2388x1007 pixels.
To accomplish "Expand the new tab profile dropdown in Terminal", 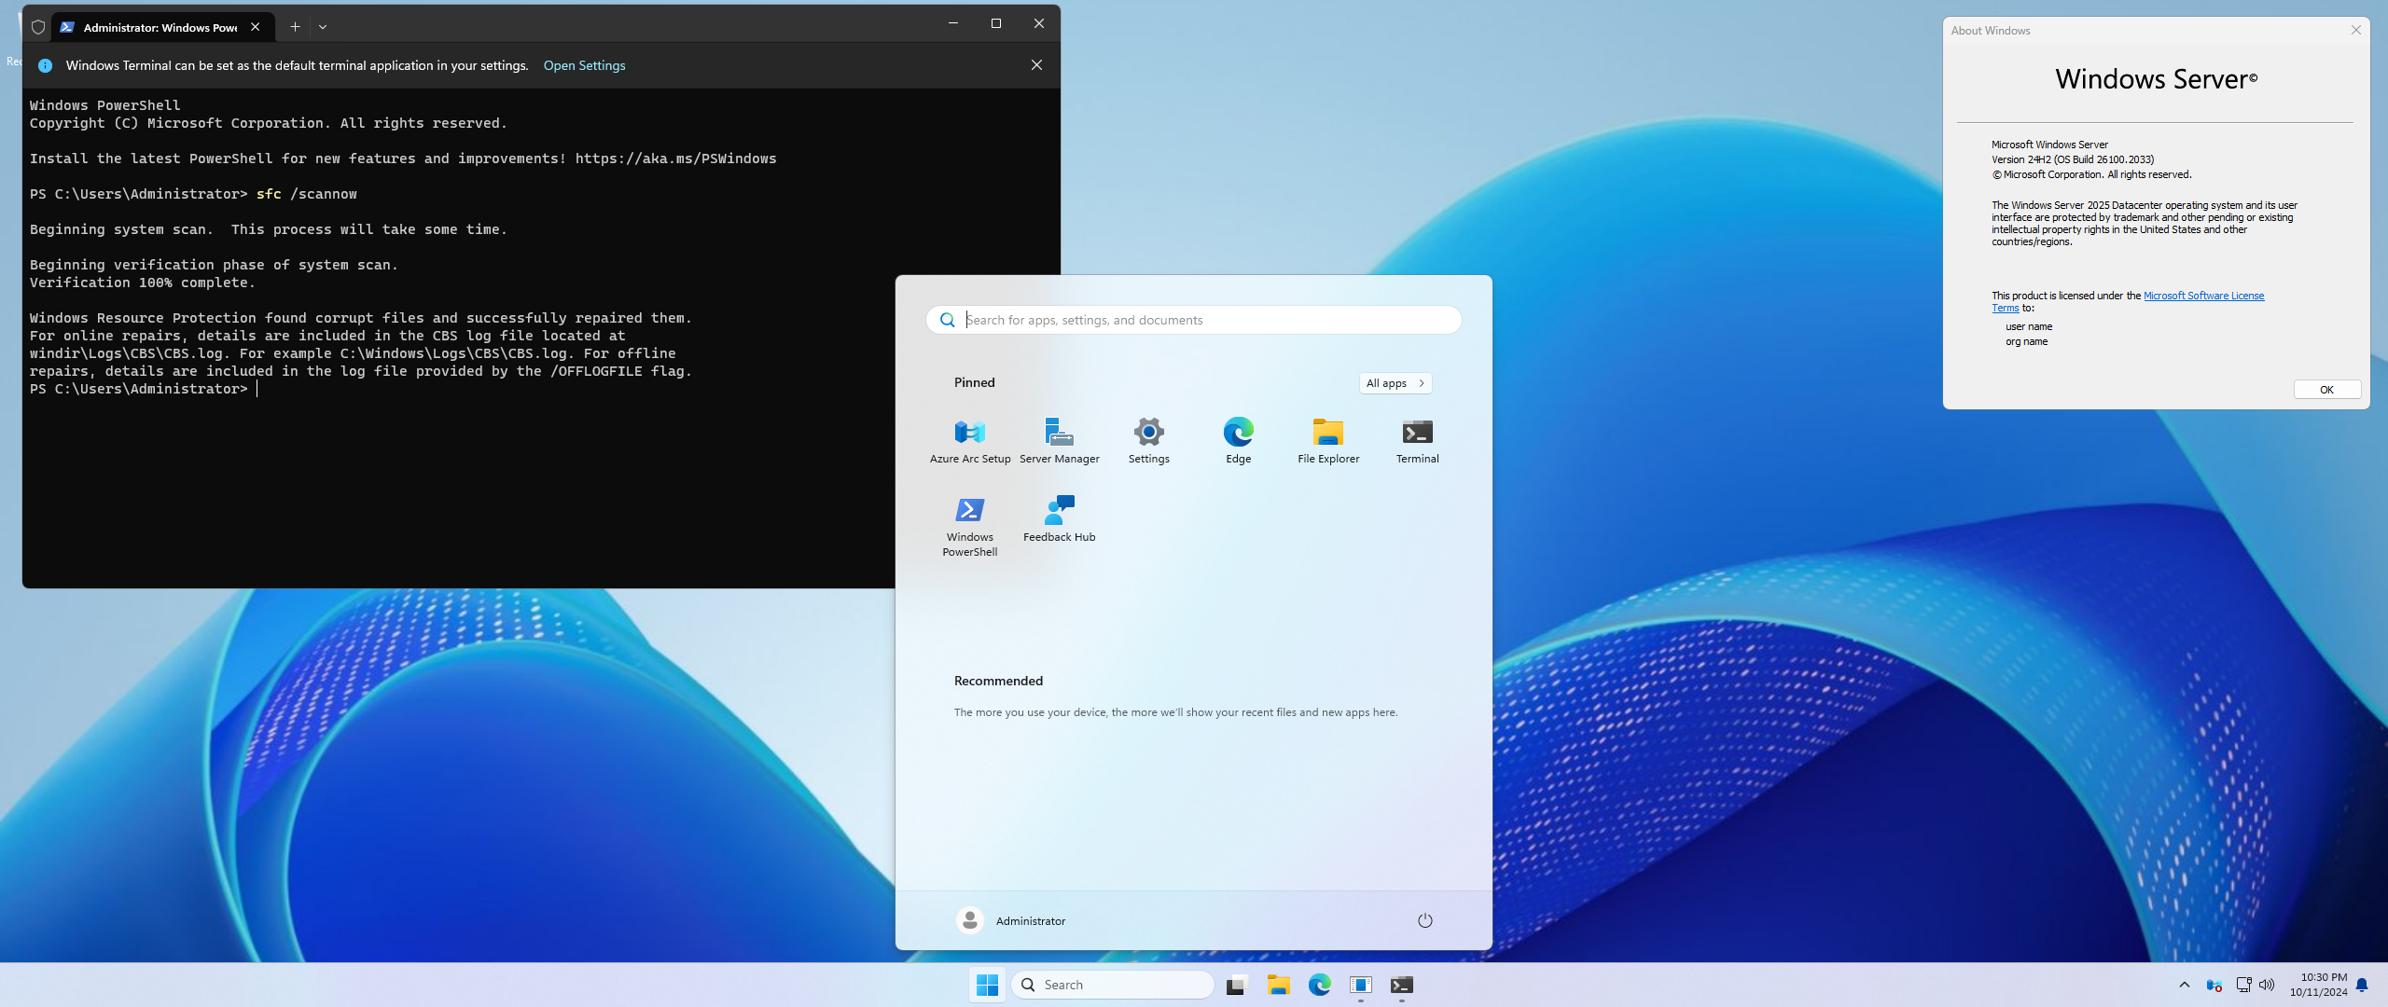I will [323, 27].
